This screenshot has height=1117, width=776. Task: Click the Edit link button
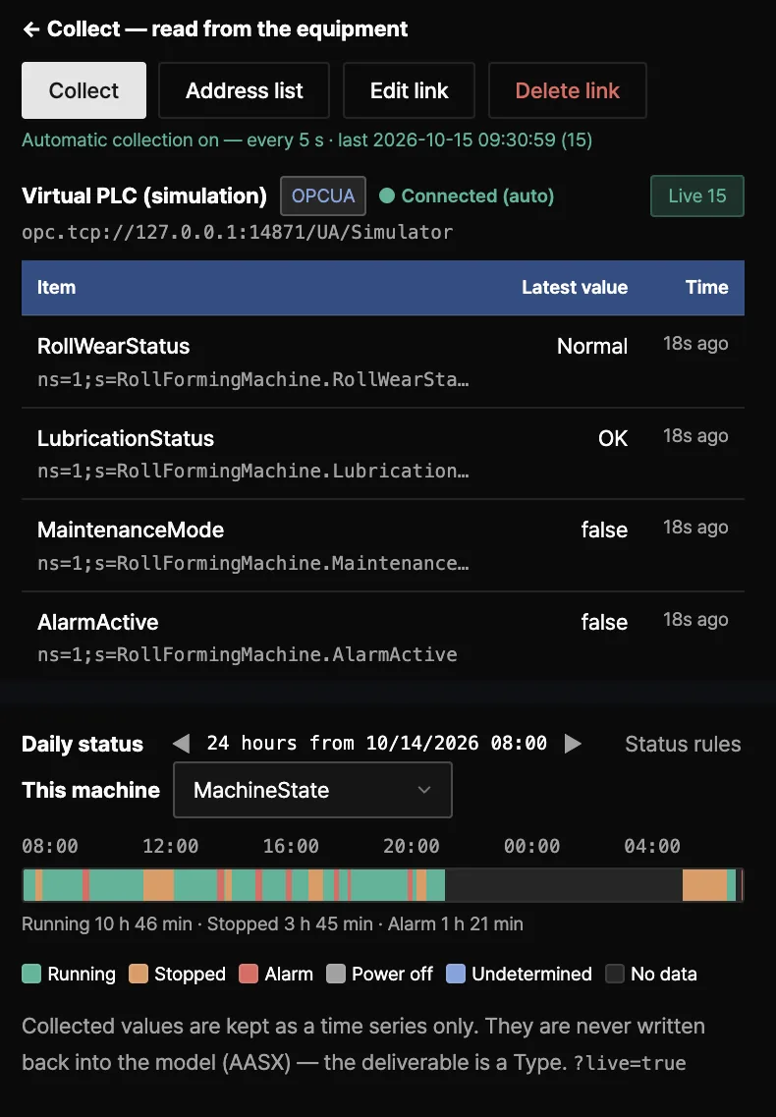(409, 90)
